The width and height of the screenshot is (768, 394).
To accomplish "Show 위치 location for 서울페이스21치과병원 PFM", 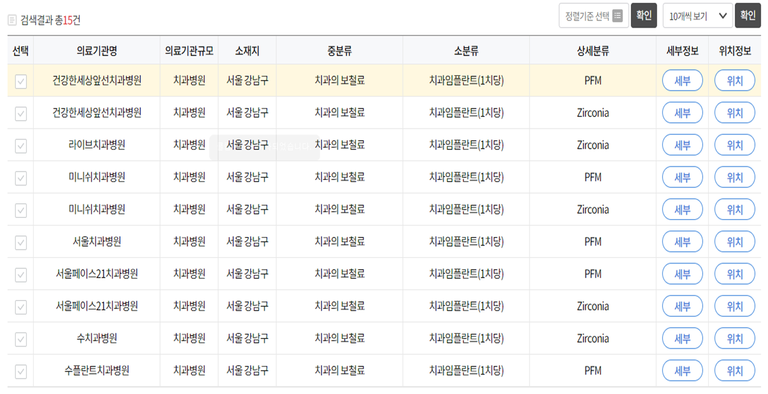I will 735,274.
